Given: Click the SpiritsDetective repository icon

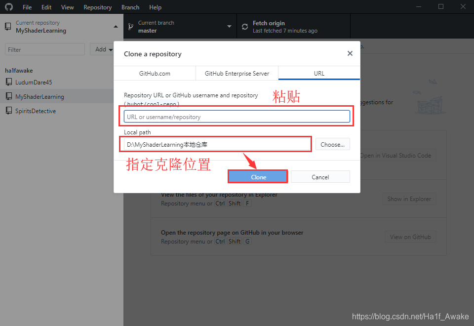Looking at the screenshot, I should [9, 110].
